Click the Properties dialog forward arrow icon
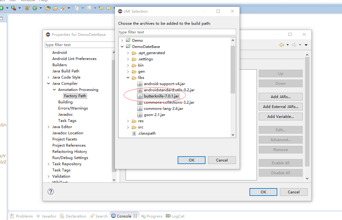This screenshot has width=342, height=220. 294,45
